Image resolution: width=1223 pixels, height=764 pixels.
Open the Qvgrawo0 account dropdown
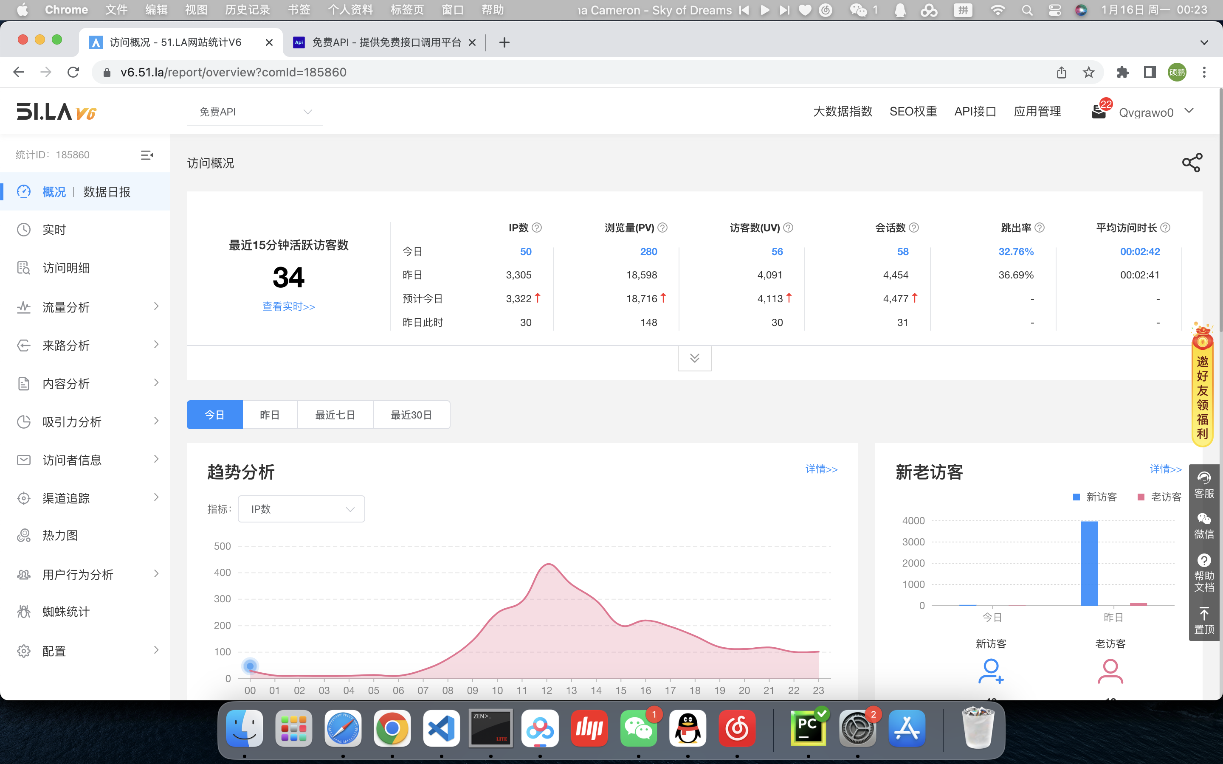[1156, 112]
